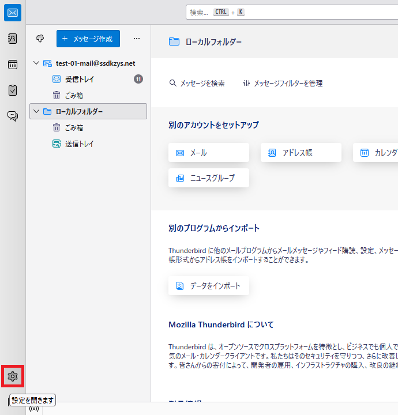The width and height of the screenshot is (398, 415).
Task: Open the Address Book space
Action: tap(13, 39)
